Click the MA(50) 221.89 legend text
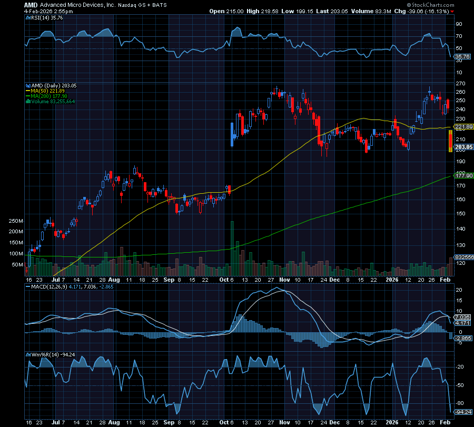474x427 pixels. 47,91
